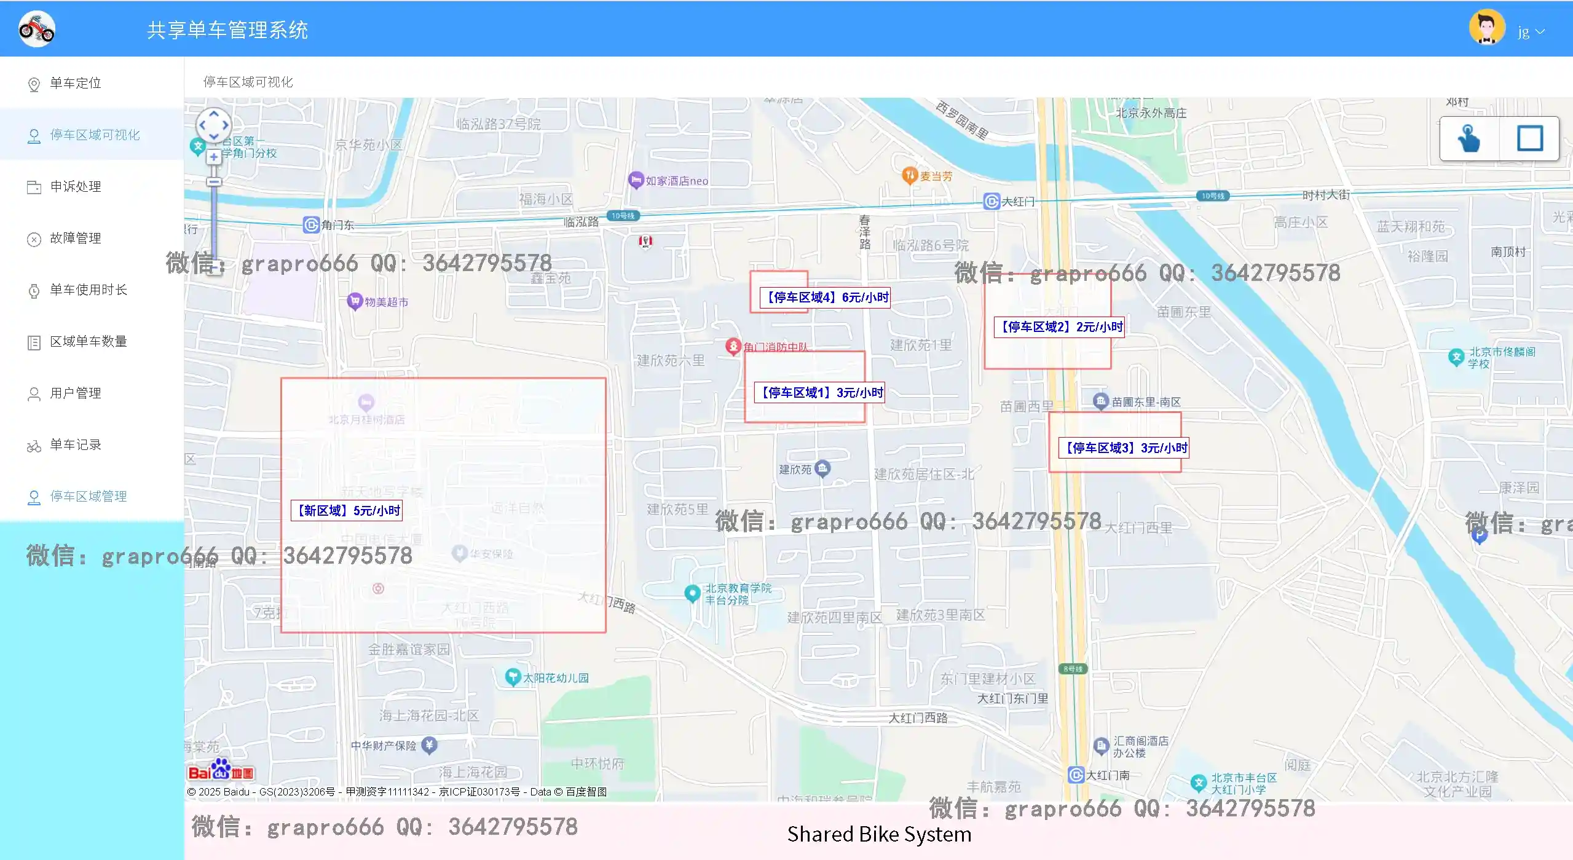Viewport: 1573px width, 860px height.
Task: Select the rectangle drawing tool
Action: [x=1529, y=138]
